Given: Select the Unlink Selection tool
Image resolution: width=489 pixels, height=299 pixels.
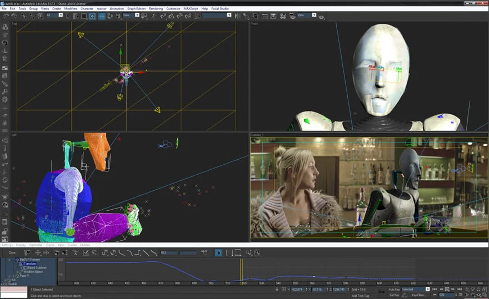Looking at the screenshot, I should click(32, 16).
